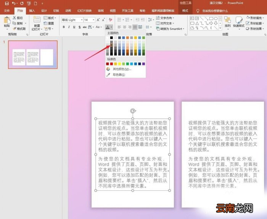
Task: Open 形状填充 shape fill menu
Action: coord(255,18)
